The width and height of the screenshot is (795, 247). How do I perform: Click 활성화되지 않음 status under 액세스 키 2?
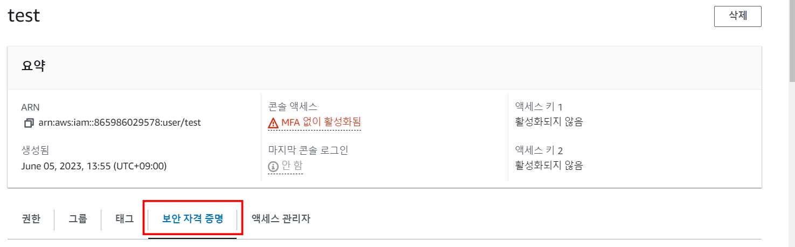tap(549, 166)
